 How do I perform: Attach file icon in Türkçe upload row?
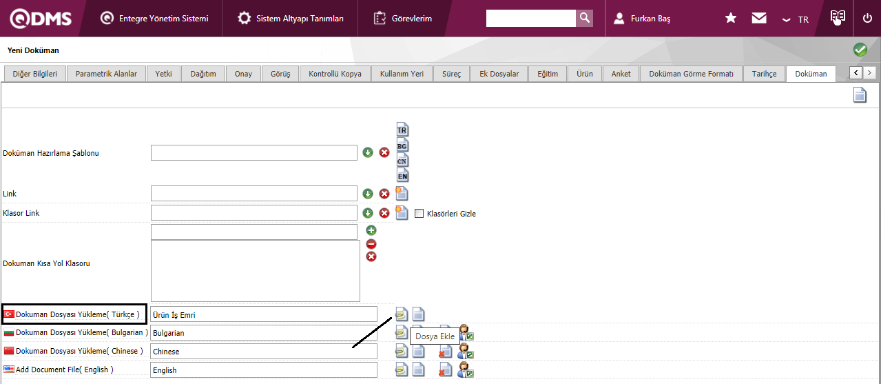tap(402, 314)
